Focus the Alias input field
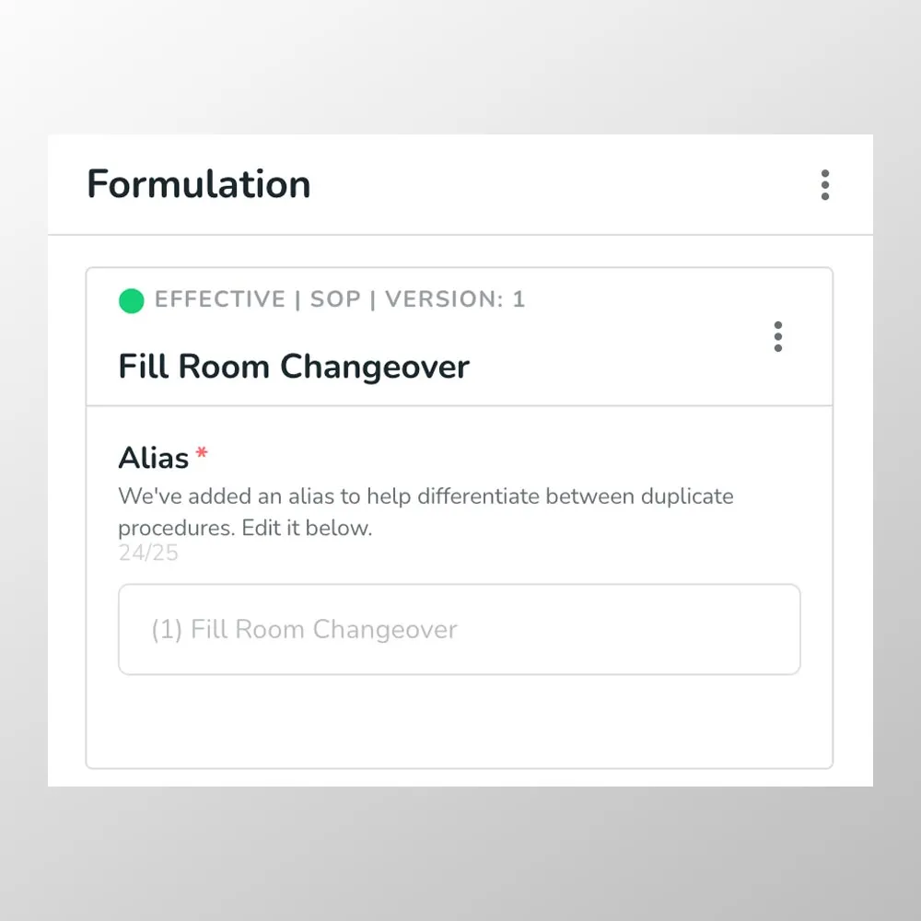This screenshot has width=921, height=921. tap(460, 629)
